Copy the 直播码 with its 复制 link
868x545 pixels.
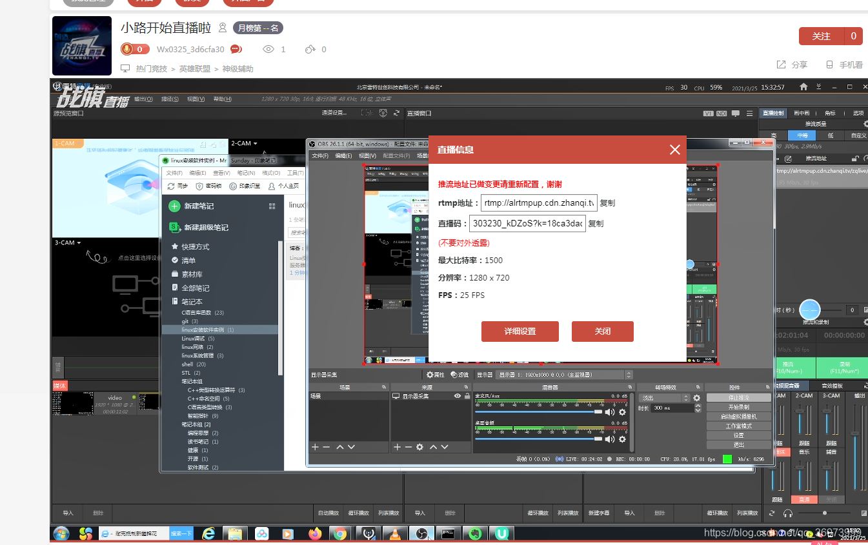tap(596, 224)
